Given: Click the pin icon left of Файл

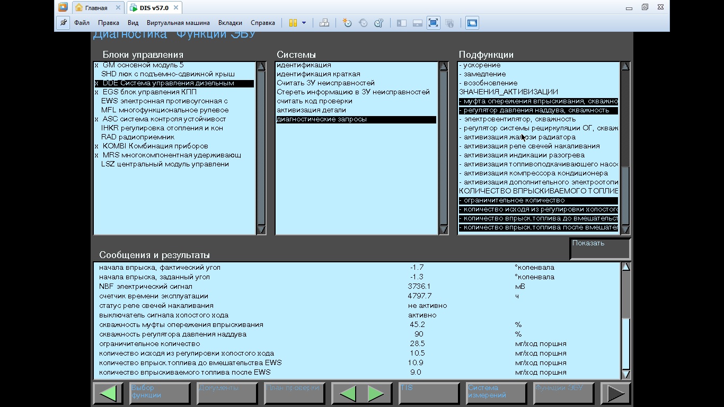Looking at the screenshot, I should pos(63,23).
